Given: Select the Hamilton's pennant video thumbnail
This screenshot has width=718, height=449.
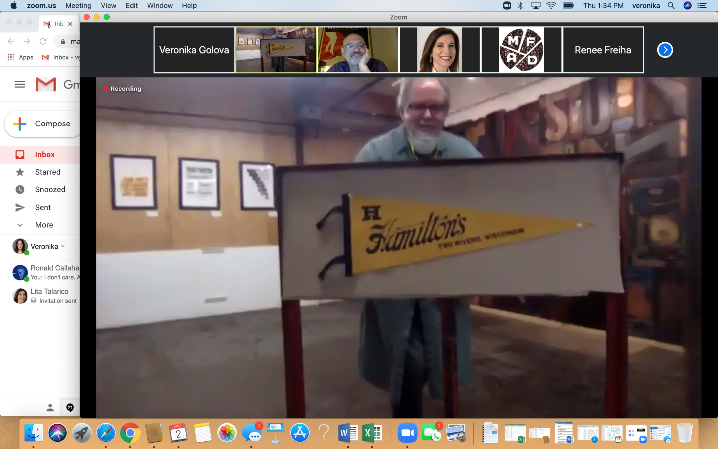Looking at the screenshot, I should [x=276, y=50].
